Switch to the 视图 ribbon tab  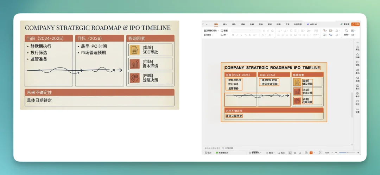278,25
